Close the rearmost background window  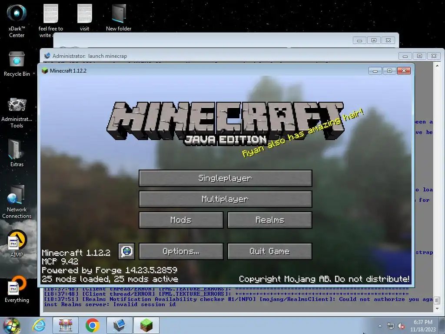[x=388, y=40]
